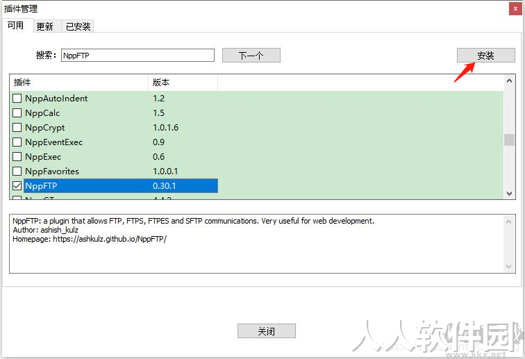The image size is (525, 359).
Task: Select the NppExec plugin name
Action: tap(43, 157)
